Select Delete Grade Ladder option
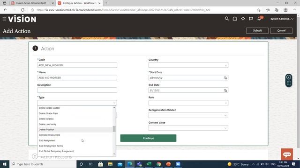 pyautogui.click(x=75, y=108)
